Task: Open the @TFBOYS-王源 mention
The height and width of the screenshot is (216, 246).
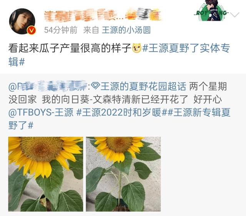Action: [x=41, y=112]
